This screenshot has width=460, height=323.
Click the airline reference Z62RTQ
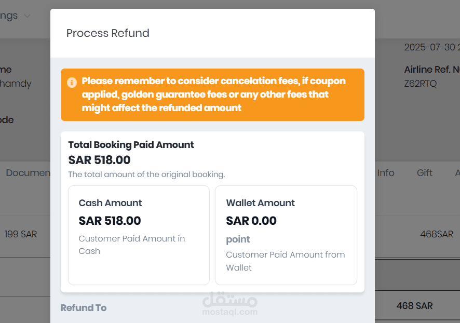(419, 83)
